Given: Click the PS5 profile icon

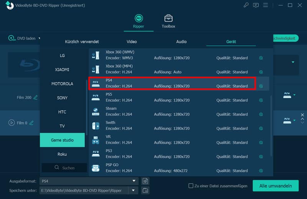Looking at the screenshot, I should point(96,97).
